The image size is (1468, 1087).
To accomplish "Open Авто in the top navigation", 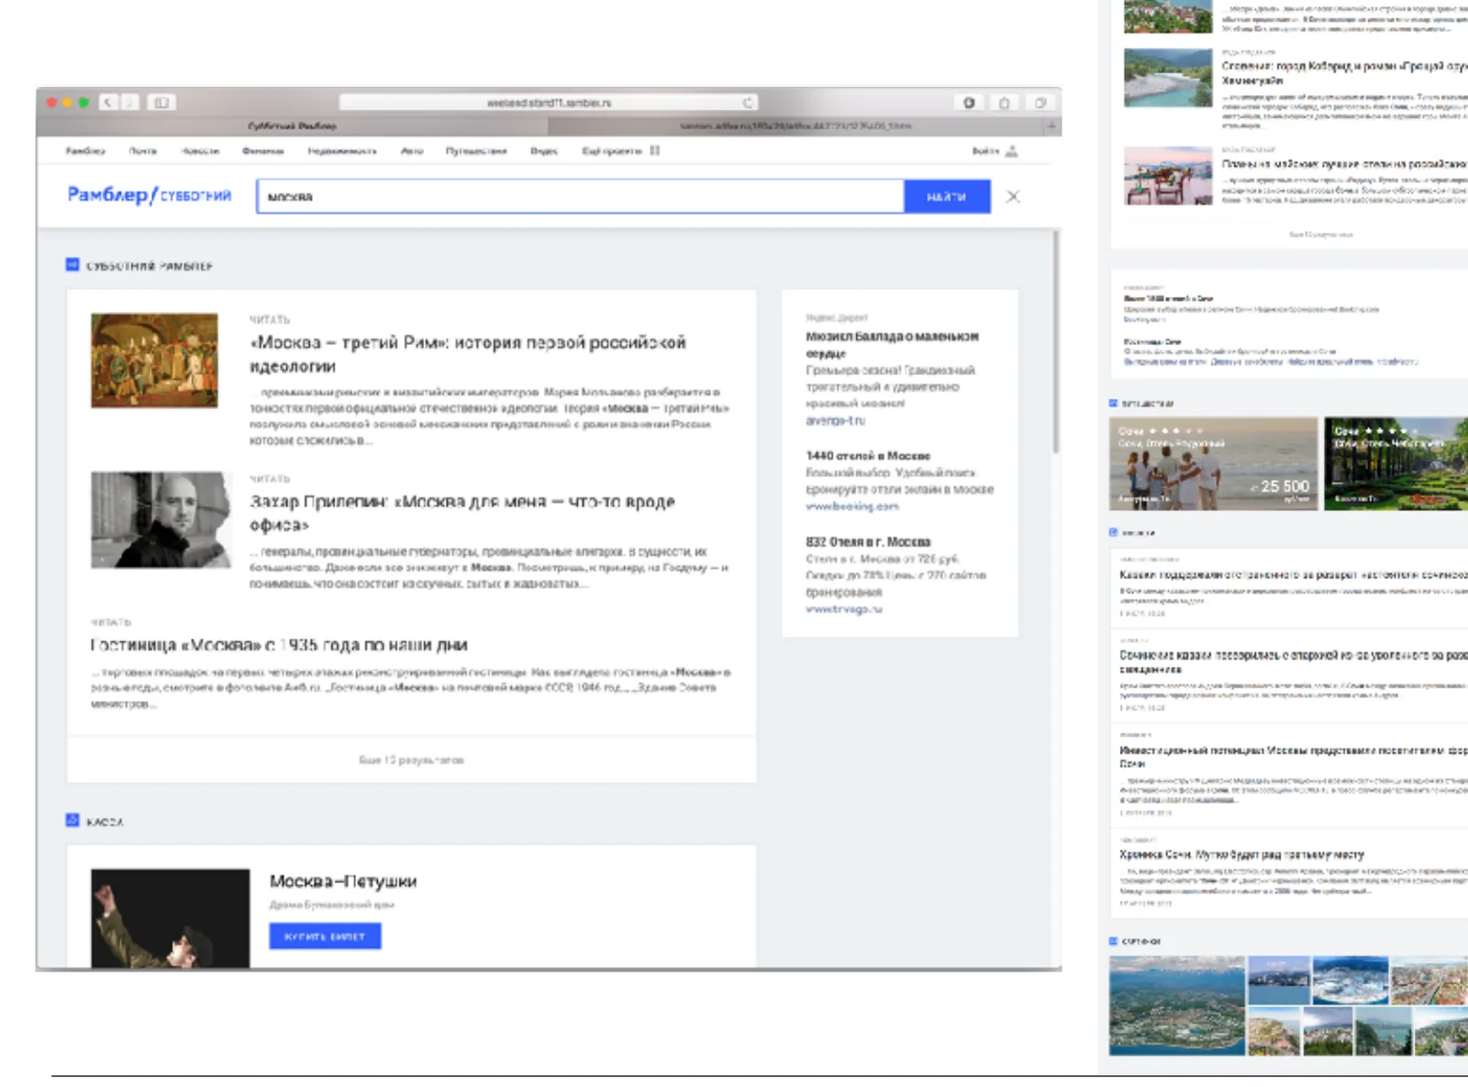I will (412, 150).
